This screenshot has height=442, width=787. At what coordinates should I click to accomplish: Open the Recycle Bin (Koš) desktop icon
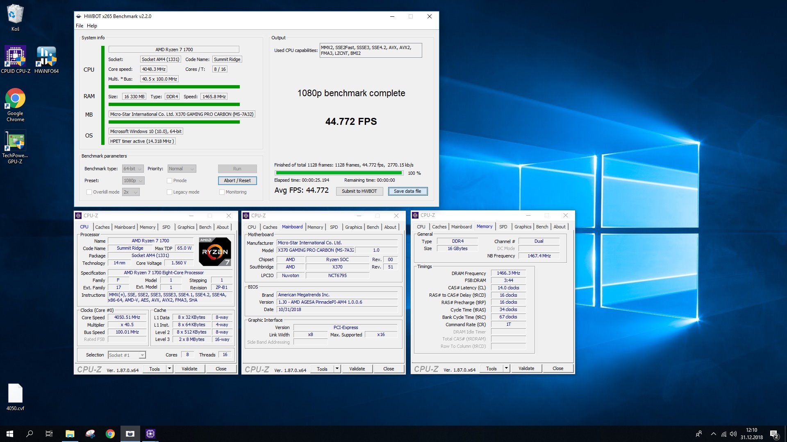[x=15, y=18]
